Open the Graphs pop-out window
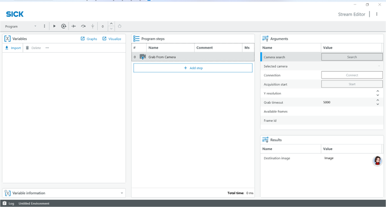Viewport: 386px width, 207px height. tap(89, 39)
